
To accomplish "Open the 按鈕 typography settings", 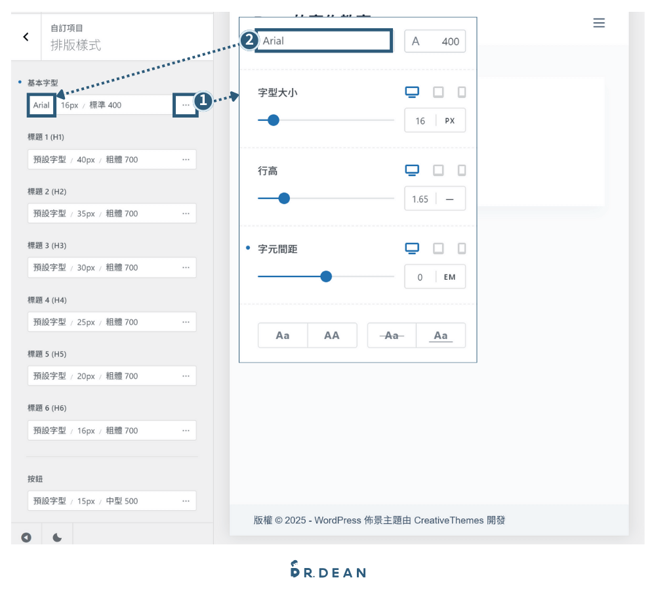I will tap(112, 501).
